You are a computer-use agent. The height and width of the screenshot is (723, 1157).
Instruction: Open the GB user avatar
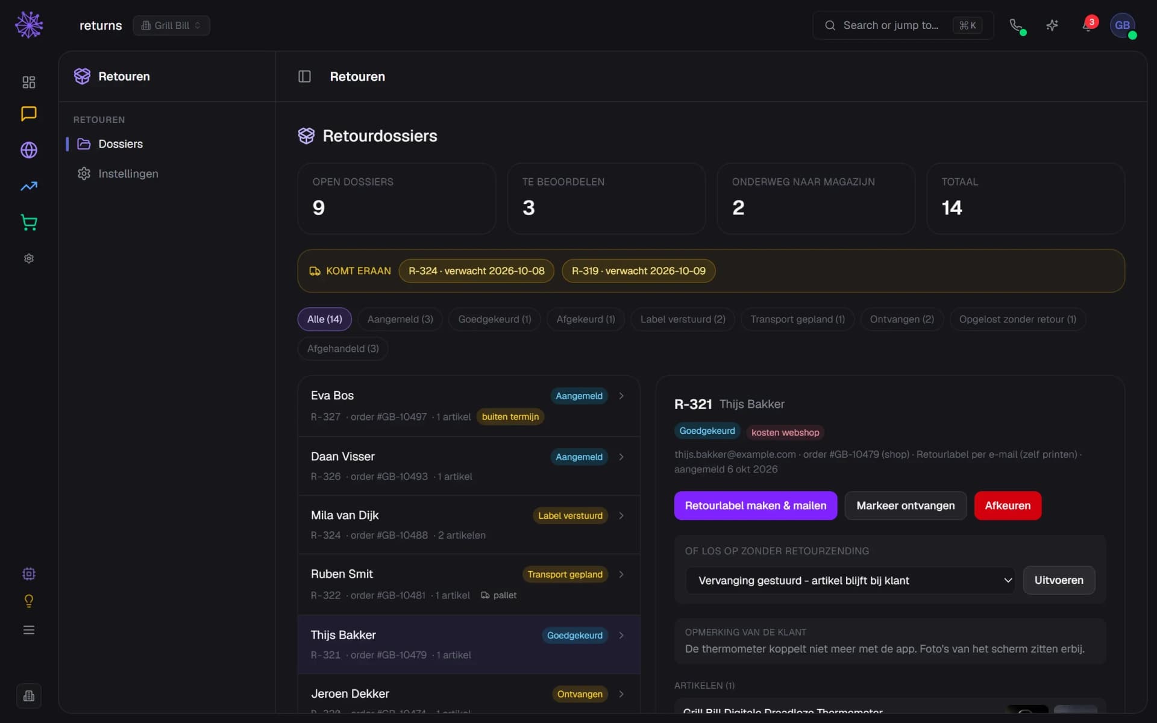[x=1123, y=25]
